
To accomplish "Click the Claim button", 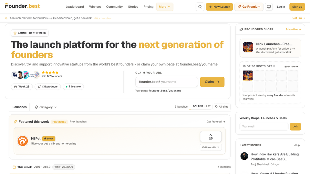I will 212,82.
